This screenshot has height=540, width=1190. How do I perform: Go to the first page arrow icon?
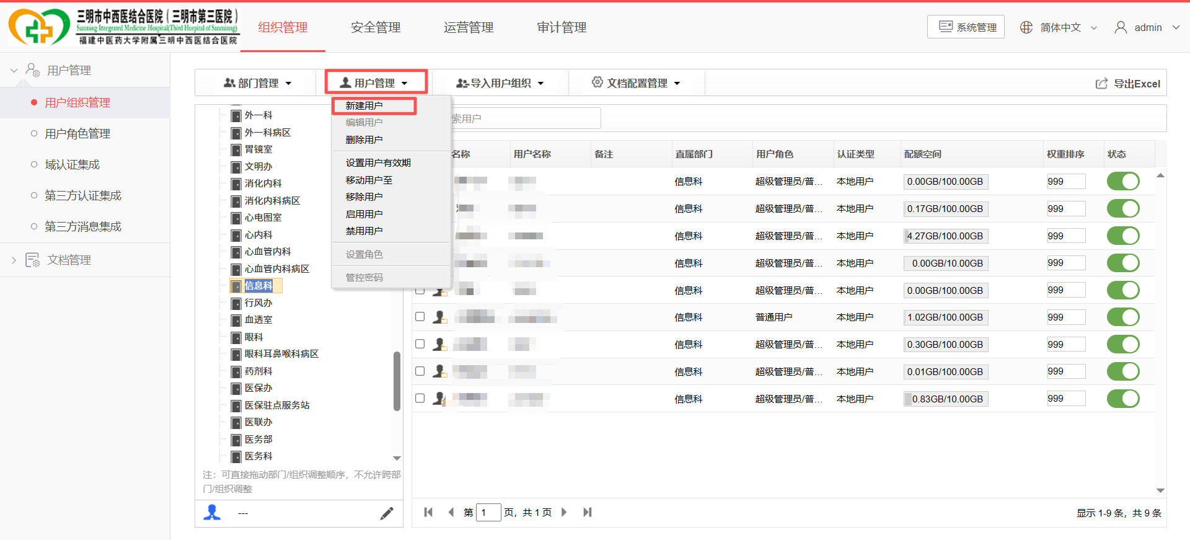pyautogui.click(x=428, y=512)
